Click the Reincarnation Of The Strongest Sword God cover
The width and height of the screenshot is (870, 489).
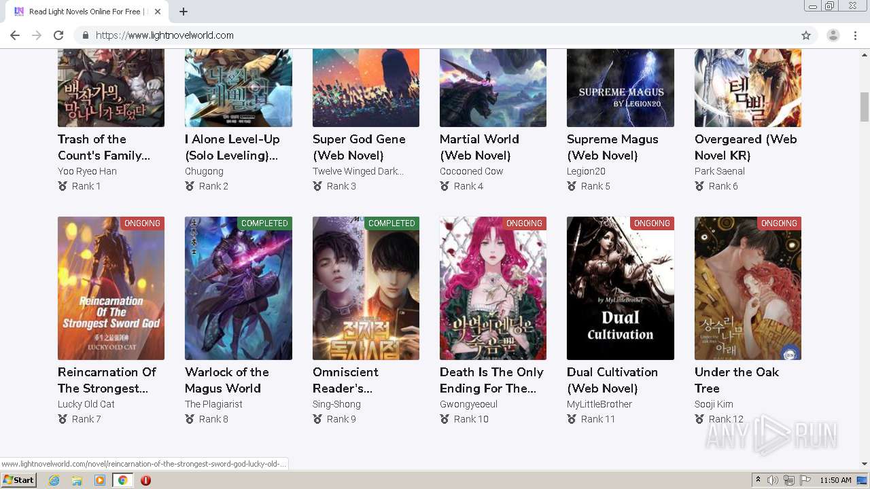click(x=111, y=288)
